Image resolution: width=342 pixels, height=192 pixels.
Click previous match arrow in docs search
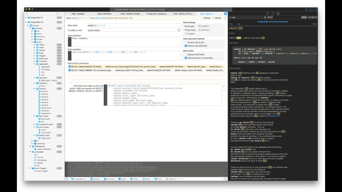pyautogui.click(x=268, y=17)
